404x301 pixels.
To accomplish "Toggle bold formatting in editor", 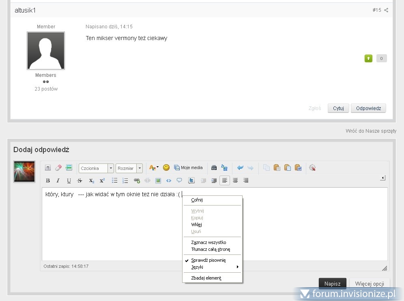I will click(x=48, y=180).
